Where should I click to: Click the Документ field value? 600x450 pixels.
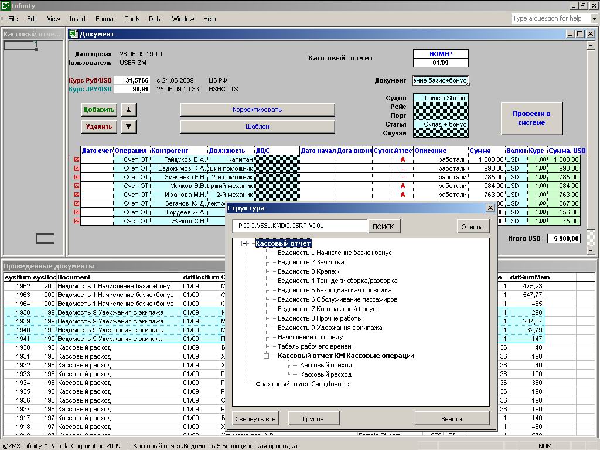441,80
